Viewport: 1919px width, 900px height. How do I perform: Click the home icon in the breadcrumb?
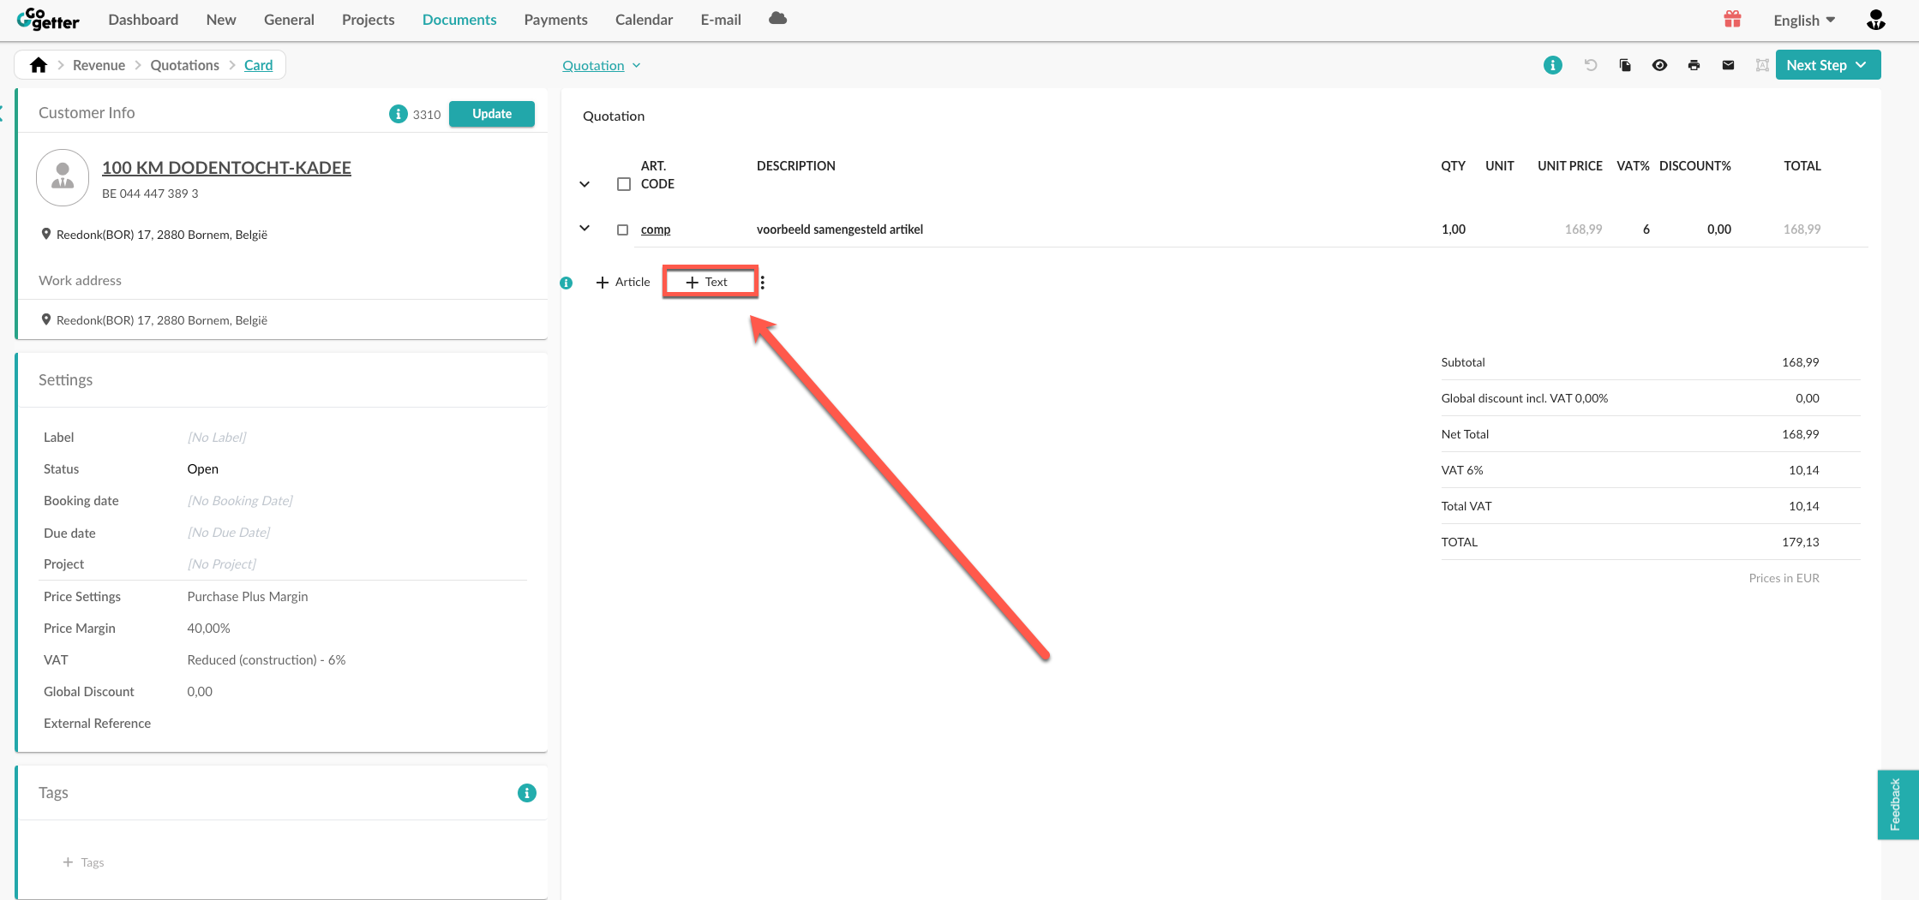[39, 65]
